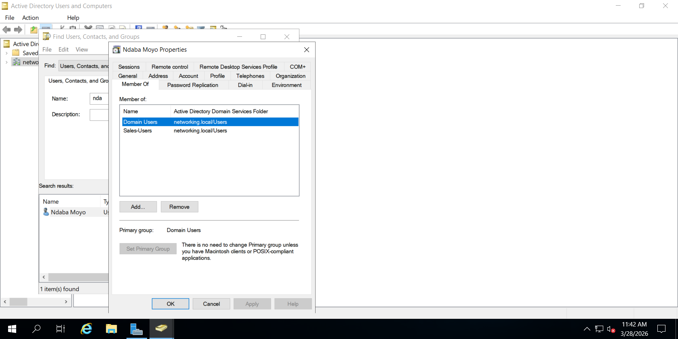The image size is (678, 339).
Task: Open Internet Explorer from the taskbar
Action: click(86, 329)
